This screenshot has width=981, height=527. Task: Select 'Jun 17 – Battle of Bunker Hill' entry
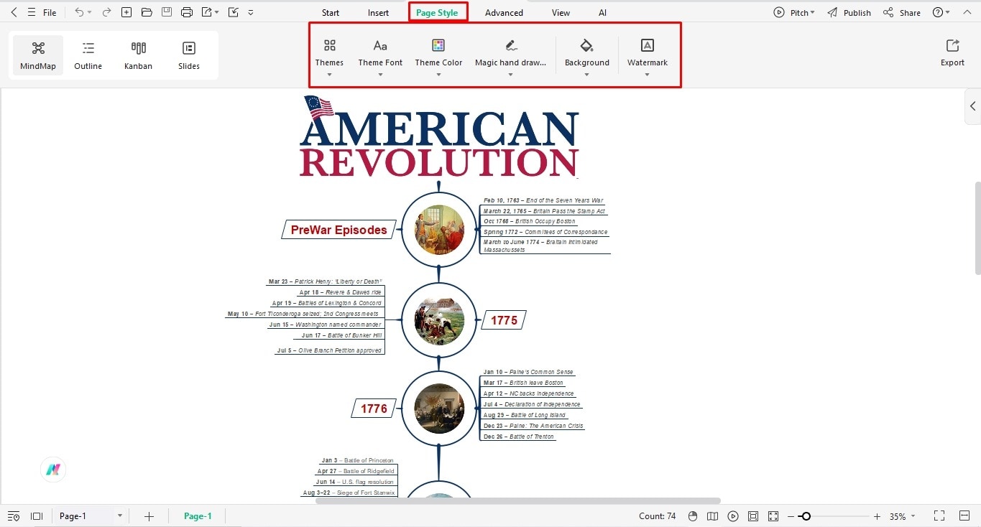[341, 335]
